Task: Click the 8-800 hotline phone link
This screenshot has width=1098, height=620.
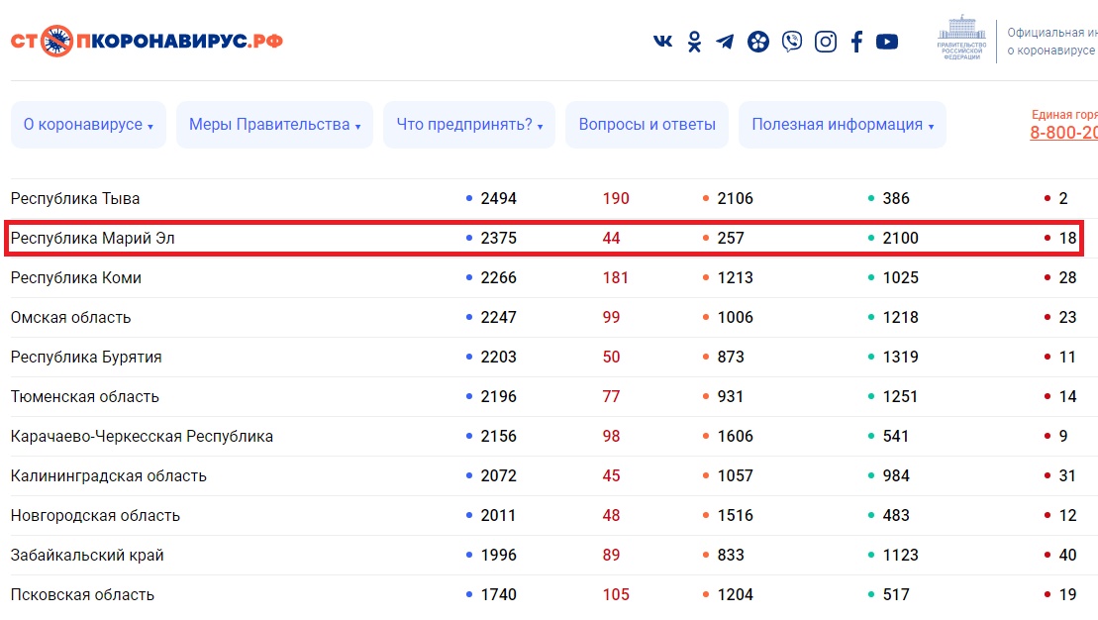Action: 1064,133
